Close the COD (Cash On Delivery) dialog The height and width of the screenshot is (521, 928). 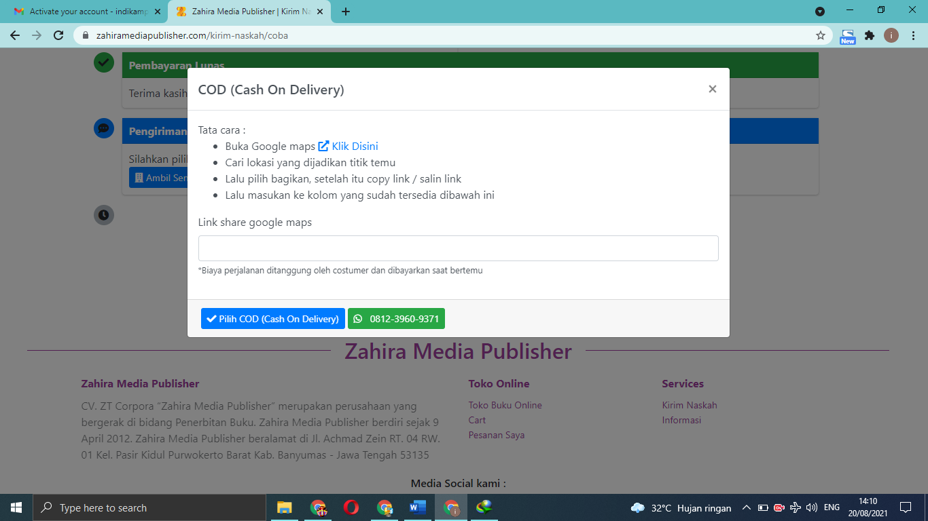(x=712, y=89)
